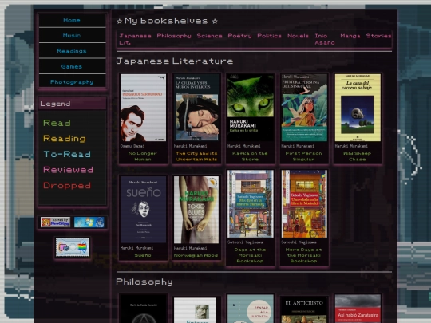
Task: Click the Reviewed legend label
Action: (x=68, y=170)
